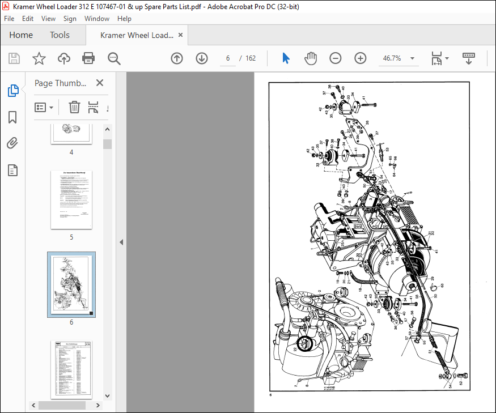The height and width of the screenshot is (413, 496).
Task: Zoom out with the minus button
Action: tap(336, 58)
